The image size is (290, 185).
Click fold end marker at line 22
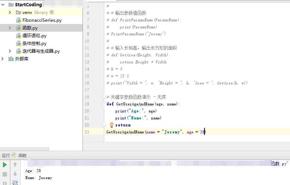104,125
